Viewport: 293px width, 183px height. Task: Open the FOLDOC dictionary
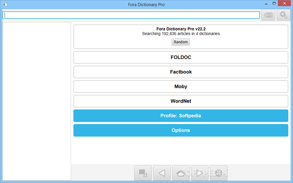pyautogui.click(x=181, y=57)
